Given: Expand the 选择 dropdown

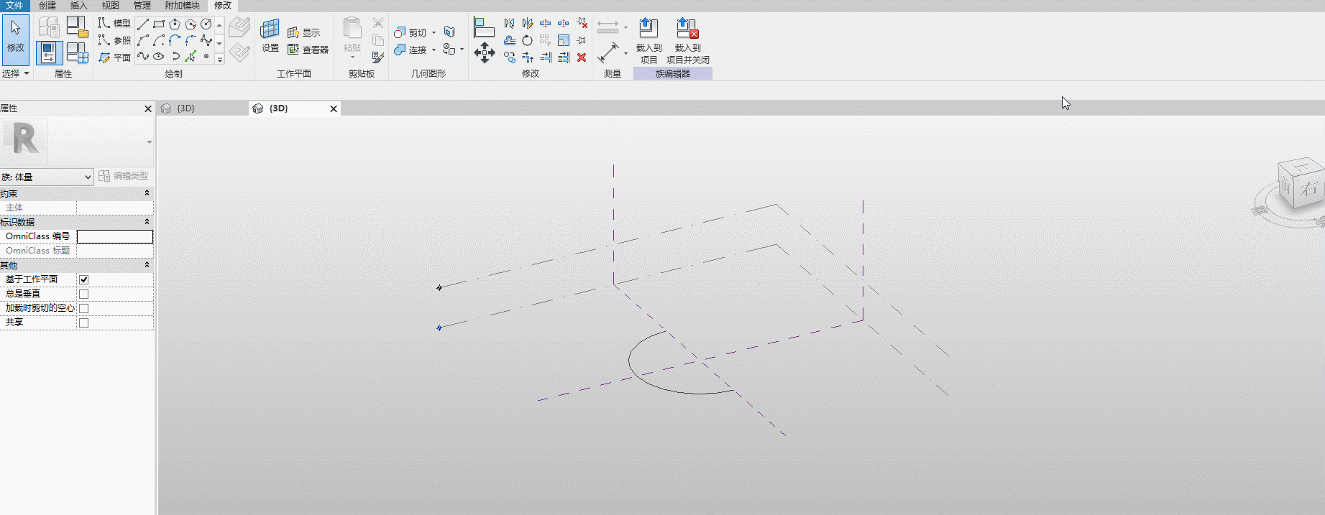Looking at the screenshot, I should [x=16, y=73].
